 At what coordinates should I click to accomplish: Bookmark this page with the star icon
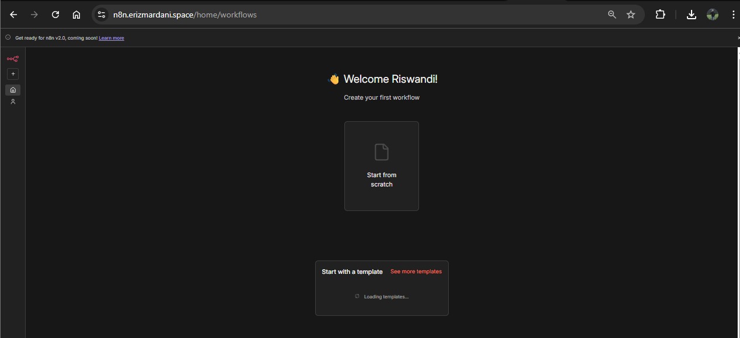coord(631,15)
